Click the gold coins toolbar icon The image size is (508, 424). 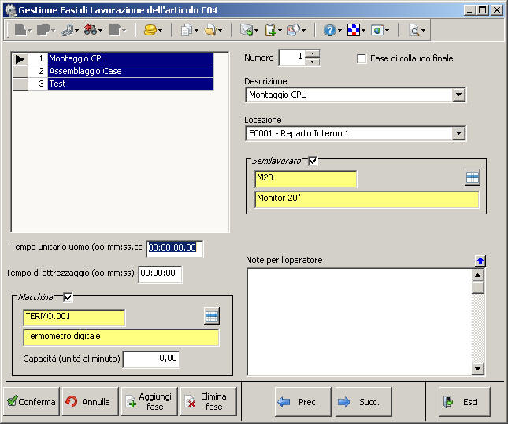[149, 30]
